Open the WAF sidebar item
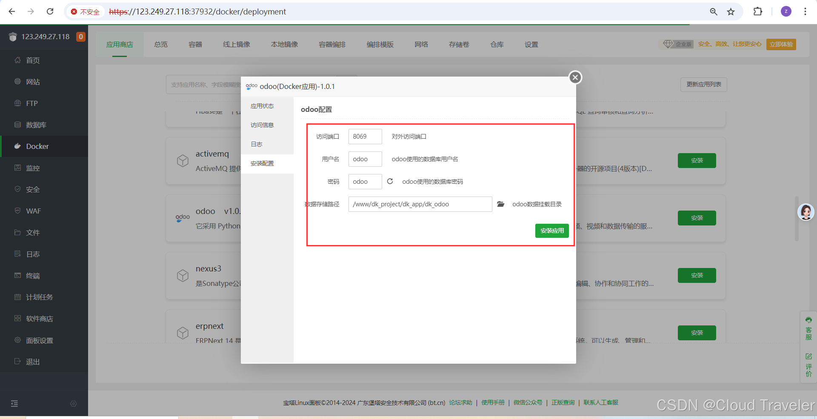 [x=44, y=211]
